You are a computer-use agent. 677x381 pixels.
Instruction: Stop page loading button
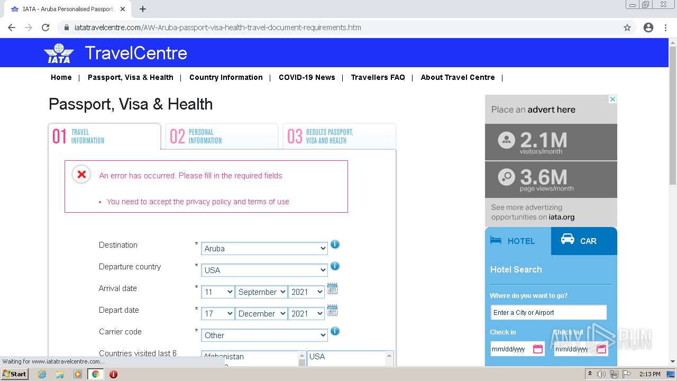tap(45, 28)
